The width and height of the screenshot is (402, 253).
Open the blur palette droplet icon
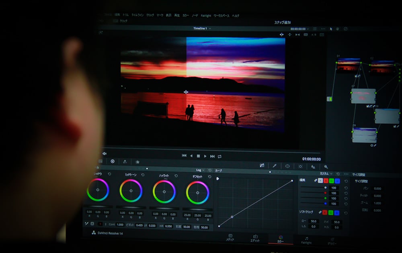tap(313, 167)
